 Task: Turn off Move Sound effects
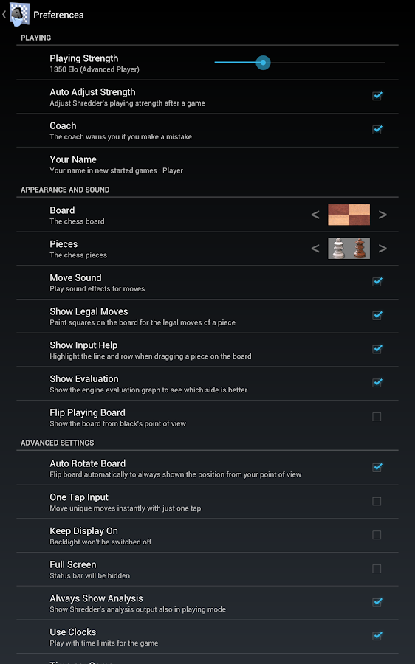pos(377,282)
